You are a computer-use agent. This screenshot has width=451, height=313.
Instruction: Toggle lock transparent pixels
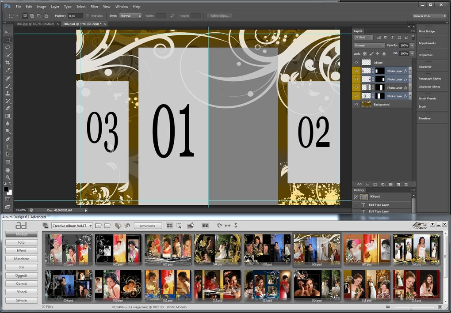tap(365, 54)
